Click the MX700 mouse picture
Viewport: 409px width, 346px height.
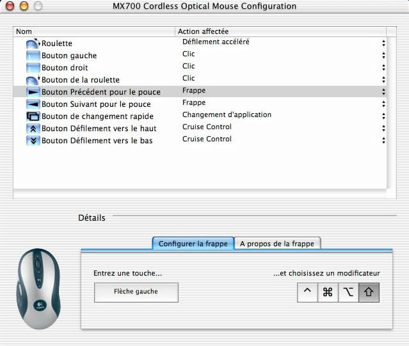tap(38, 288)
